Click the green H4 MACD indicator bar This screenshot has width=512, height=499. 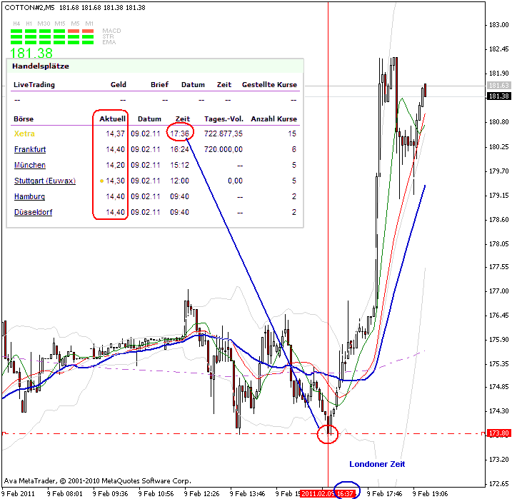(18, 31)
